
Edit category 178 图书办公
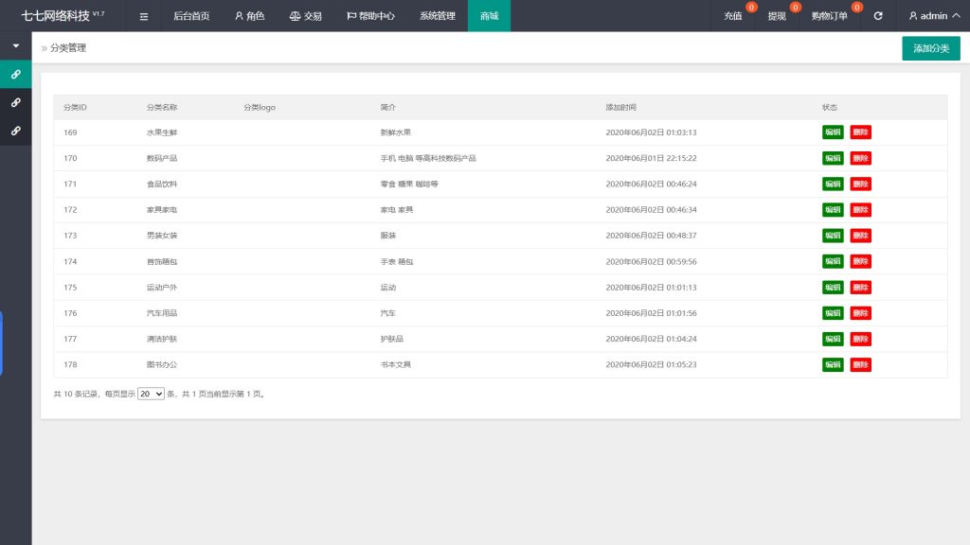(833, 364)
